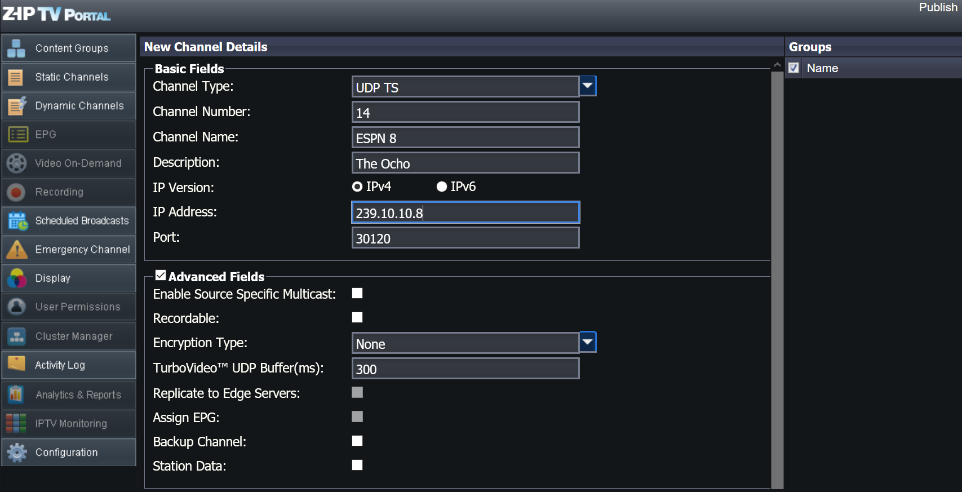
Task: Open the Channel Type dropdown
Action: coord(587,86)
